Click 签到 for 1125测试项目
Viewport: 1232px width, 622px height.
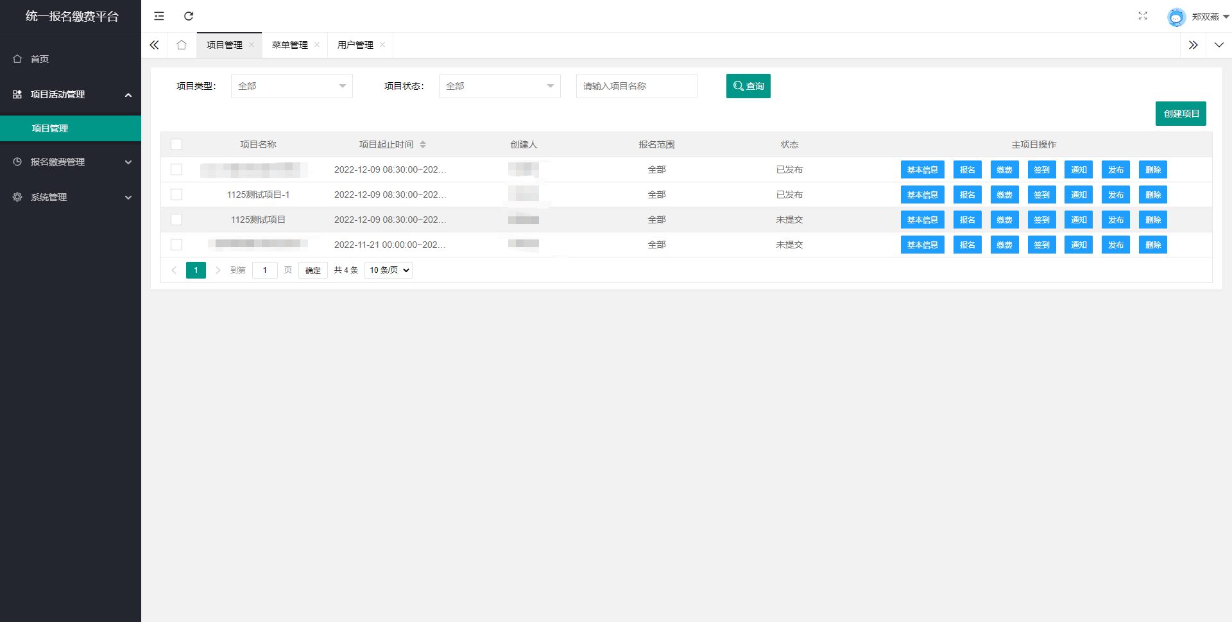[x=1042, y=220]
